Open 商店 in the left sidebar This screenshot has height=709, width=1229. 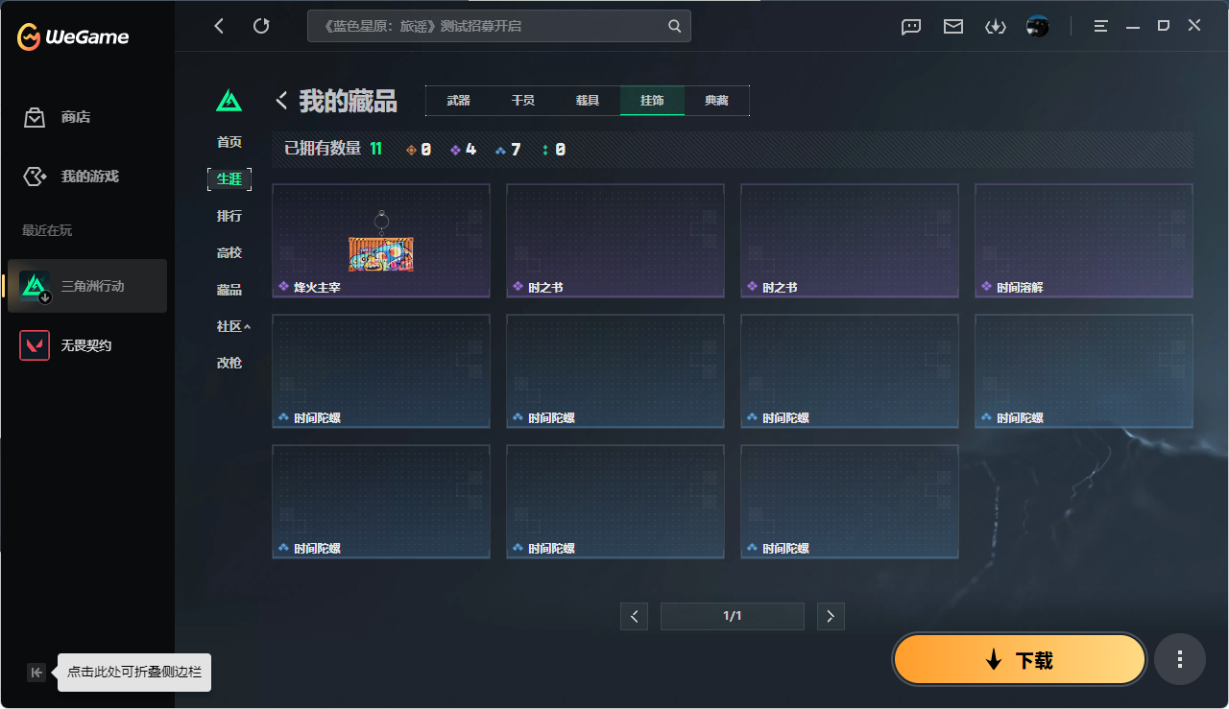click(76, 117)
